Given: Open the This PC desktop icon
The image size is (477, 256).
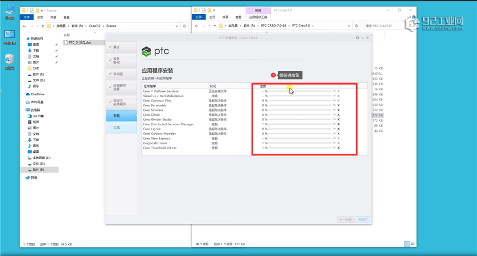Looking at the screenshot, I should click(10, 12).
